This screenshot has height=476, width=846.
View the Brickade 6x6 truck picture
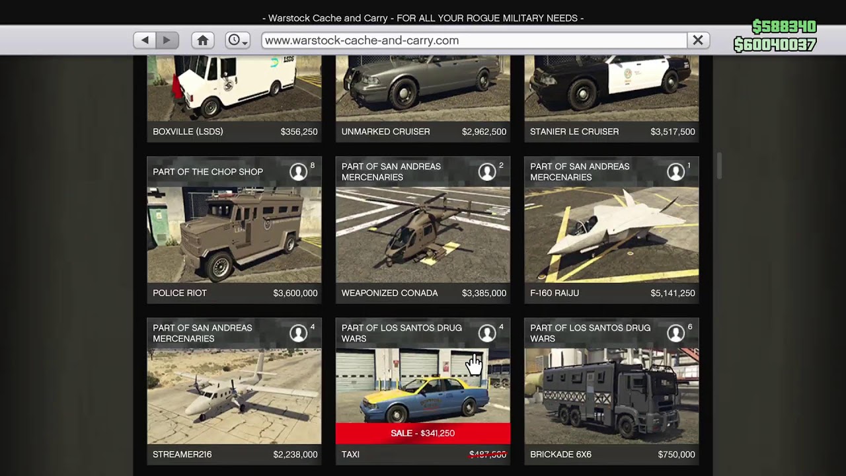coord(611,396)
